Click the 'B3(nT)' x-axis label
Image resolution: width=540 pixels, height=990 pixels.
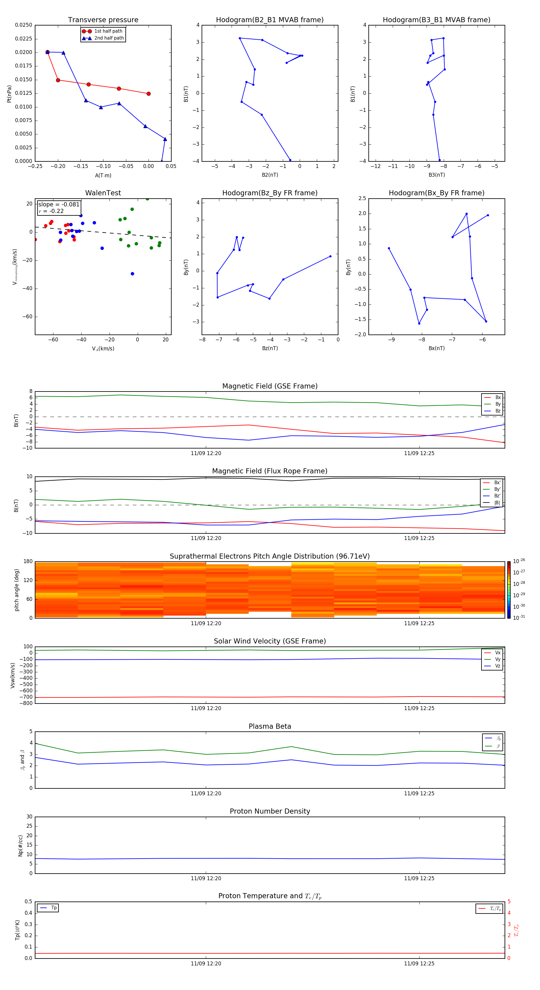coord(436,175)
